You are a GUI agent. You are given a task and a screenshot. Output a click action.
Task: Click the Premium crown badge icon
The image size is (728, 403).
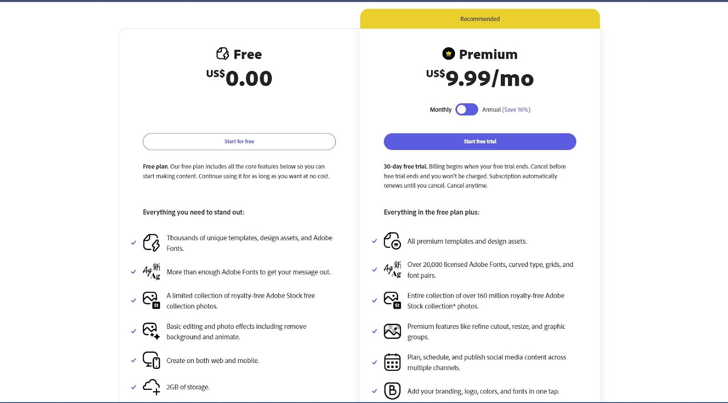tap(449, 54)
